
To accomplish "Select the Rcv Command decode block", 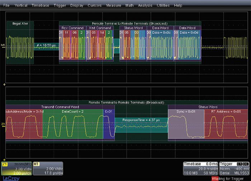I will coord(72,28).
